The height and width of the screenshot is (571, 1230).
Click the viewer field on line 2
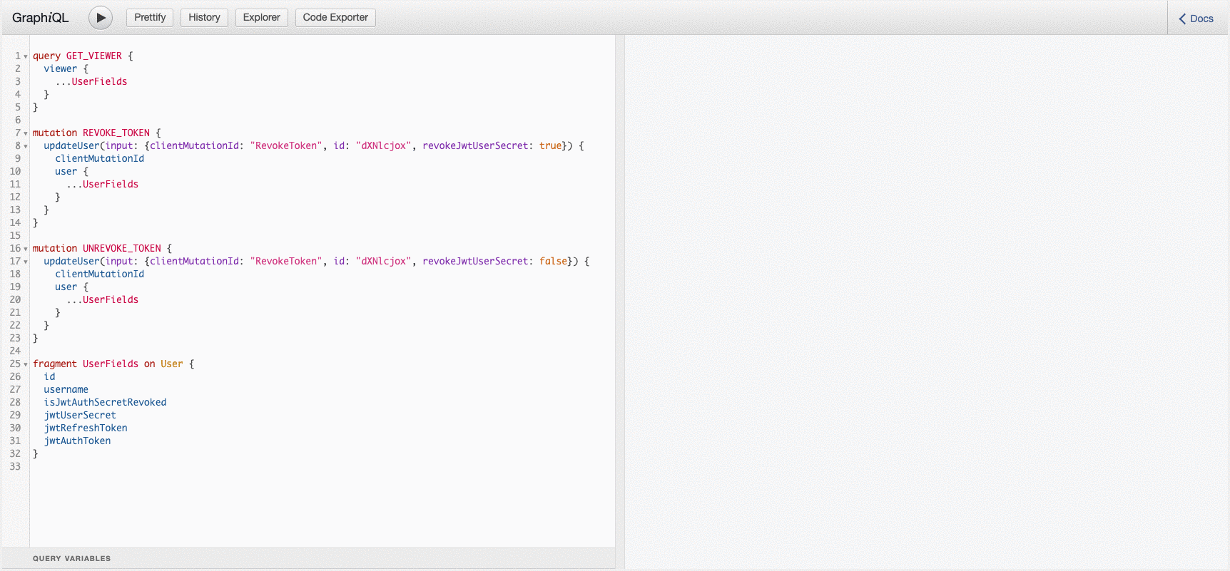61,68
